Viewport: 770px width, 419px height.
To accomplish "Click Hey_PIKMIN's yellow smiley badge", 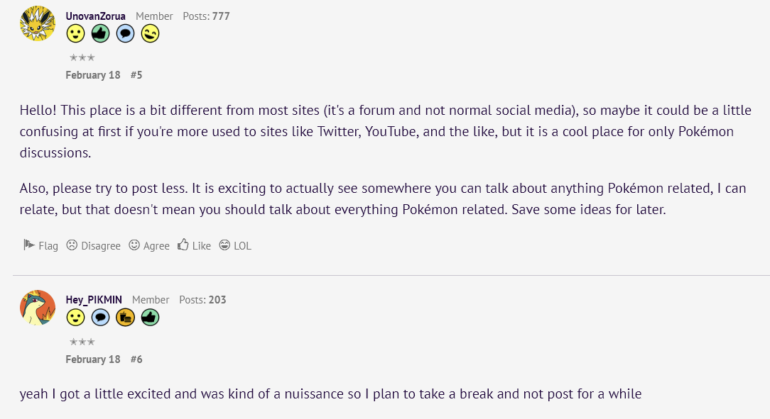I will [x=75, y=318].
